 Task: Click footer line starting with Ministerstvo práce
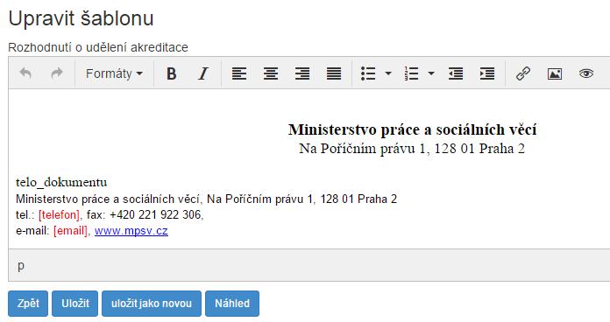(x=206, y=199)
